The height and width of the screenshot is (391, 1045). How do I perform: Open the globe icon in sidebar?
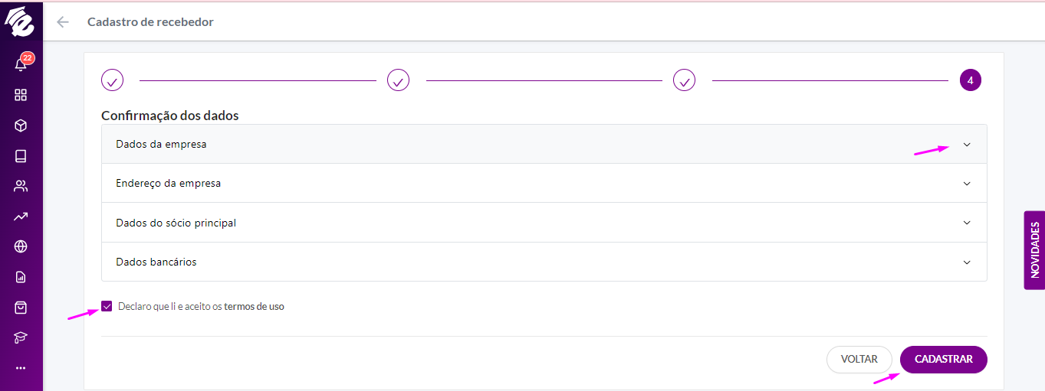21,246
